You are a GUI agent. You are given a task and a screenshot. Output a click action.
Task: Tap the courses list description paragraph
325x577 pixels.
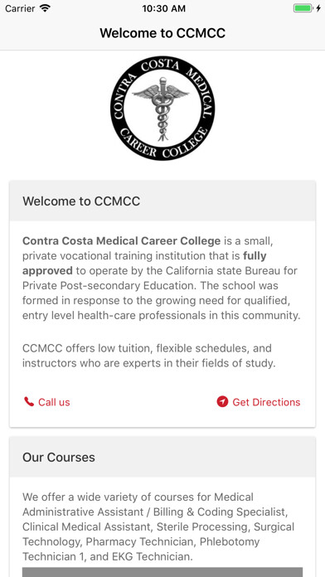tap(158, 526)
